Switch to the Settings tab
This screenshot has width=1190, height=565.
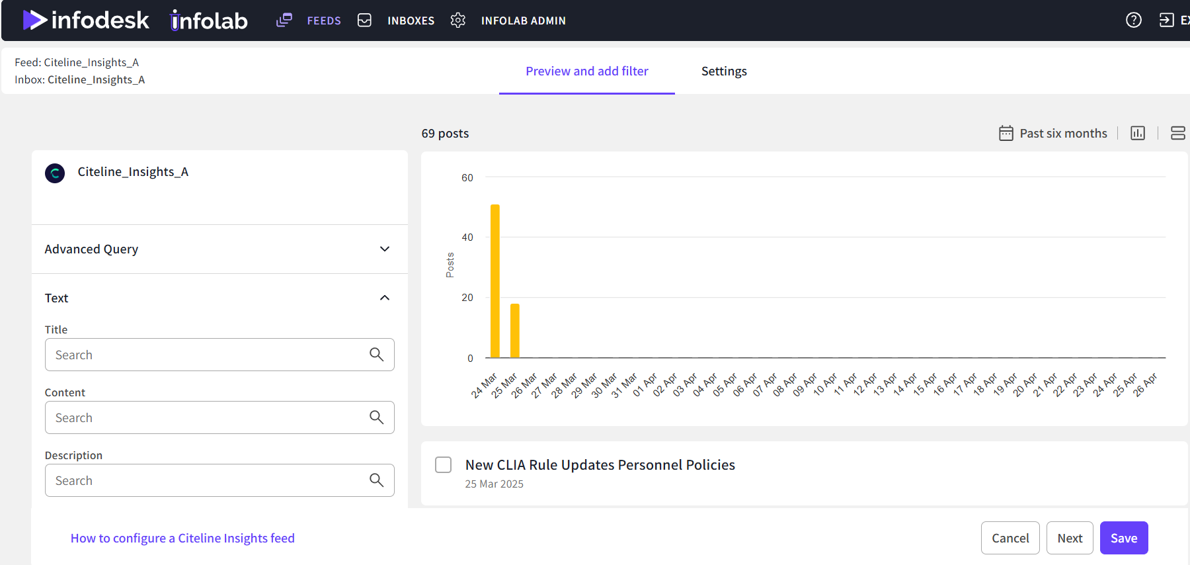[x=724, y=71]
